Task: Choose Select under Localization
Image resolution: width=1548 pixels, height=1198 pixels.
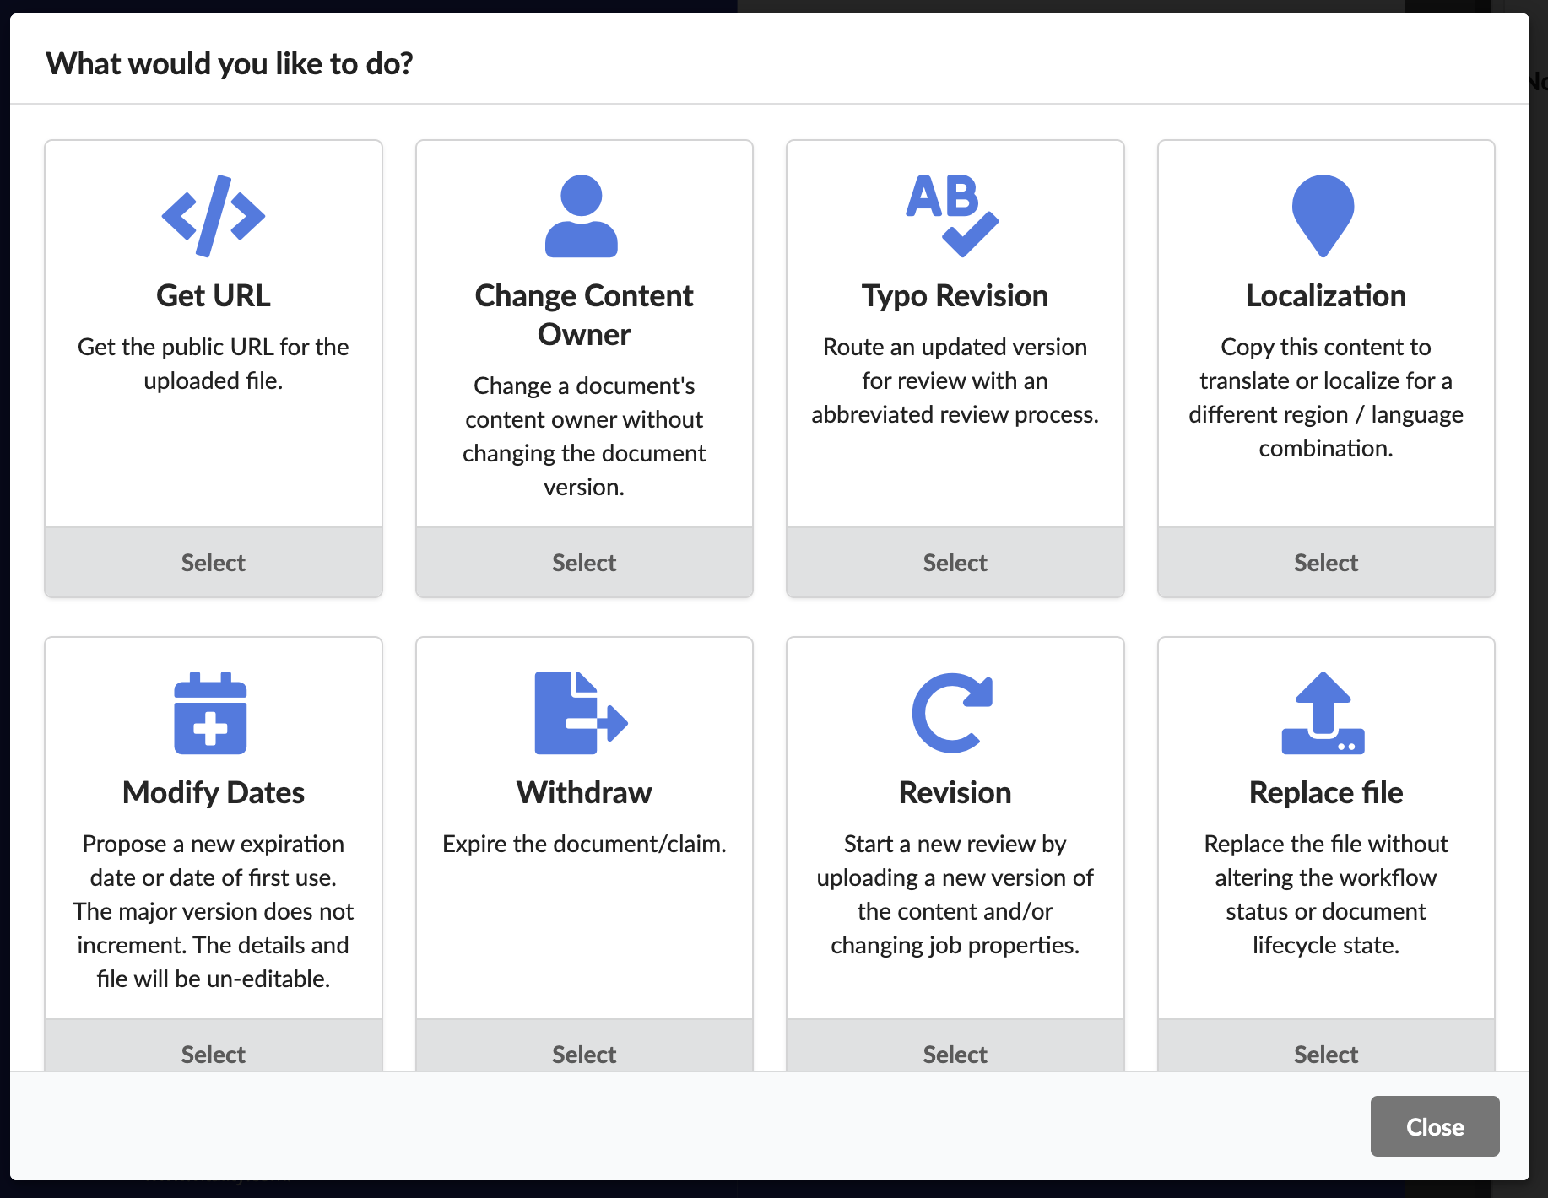Action: point(1326,563)
